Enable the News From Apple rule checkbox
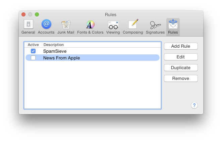The image size is (222, 141). [x=33, y=58]
